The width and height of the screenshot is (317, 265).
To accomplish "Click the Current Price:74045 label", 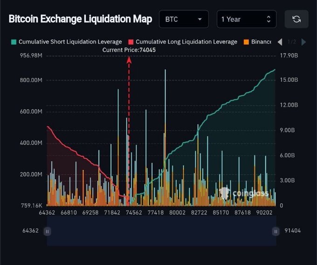I will tap(129, 50).
